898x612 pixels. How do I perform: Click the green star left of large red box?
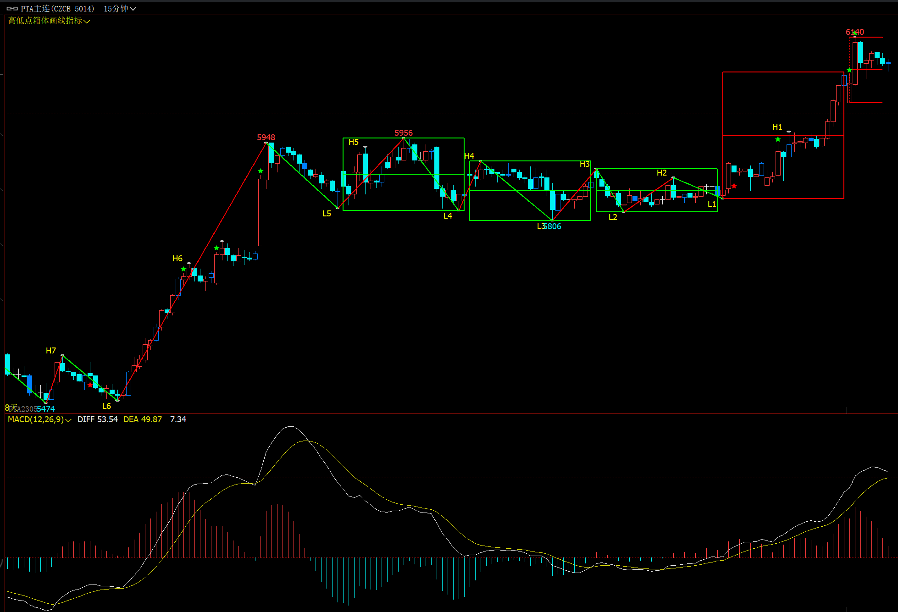pyautogui.click(x=849, y=70)
